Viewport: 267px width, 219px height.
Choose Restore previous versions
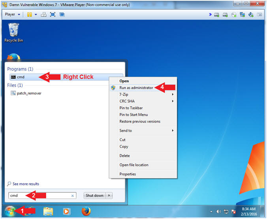[x=143, y=121]
